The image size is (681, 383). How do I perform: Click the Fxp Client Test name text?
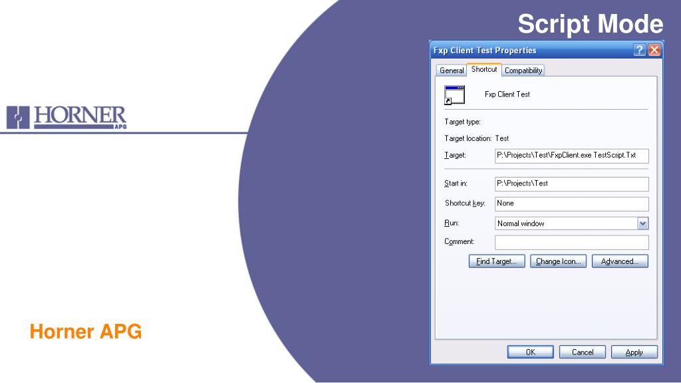pyautogui.click(x=507, y=94)
